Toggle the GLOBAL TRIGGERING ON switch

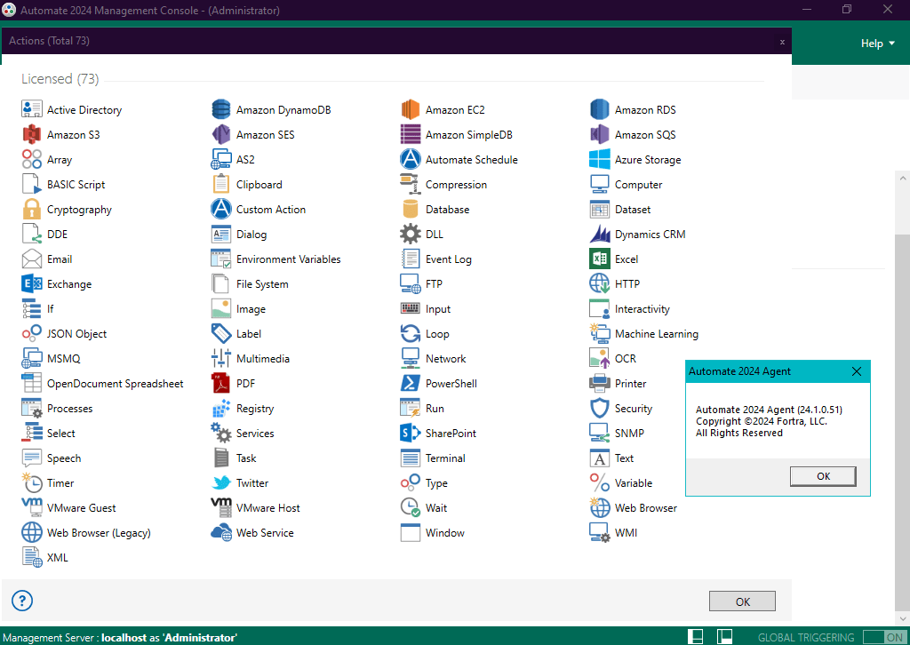tap(884, 637)
